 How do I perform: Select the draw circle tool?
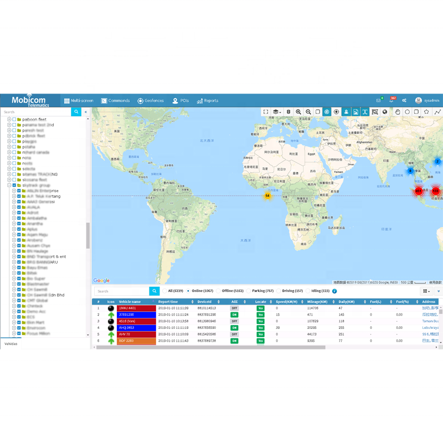point(407,112)
